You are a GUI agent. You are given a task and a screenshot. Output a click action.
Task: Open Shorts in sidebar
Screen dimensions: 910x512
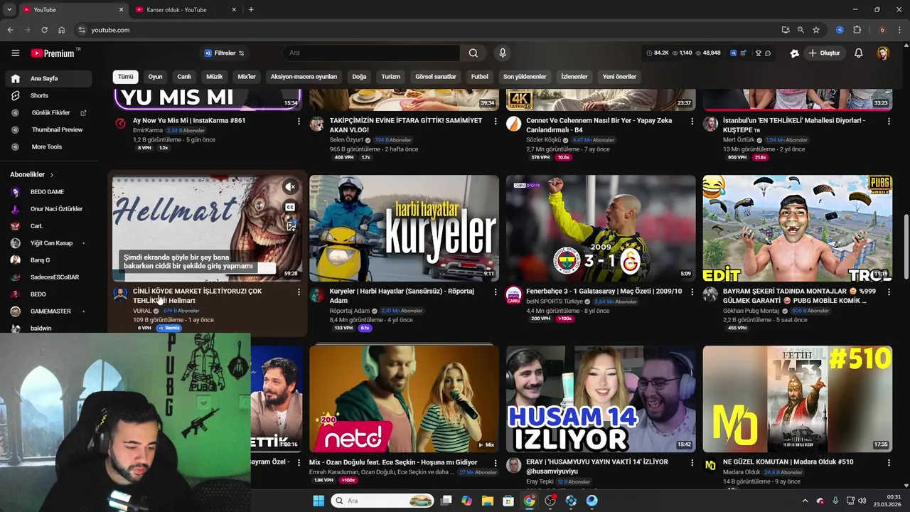point(48,95)
